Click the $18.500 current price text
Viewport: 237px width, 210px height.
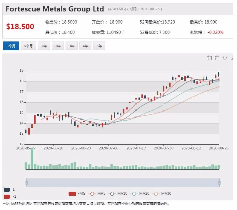click(x=20, y=26)
